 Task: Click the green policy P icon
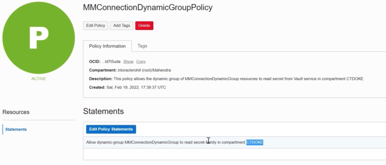[x=39, y=38]
